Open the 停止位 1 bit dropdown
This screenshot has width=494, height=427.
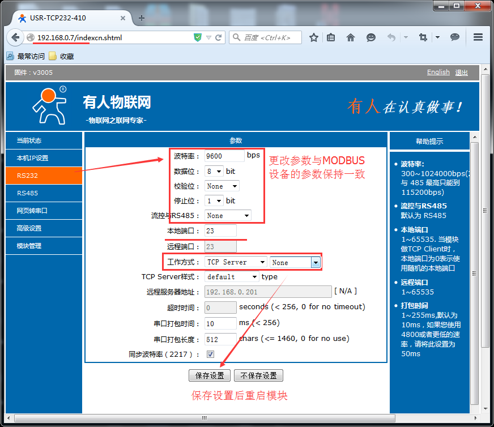(214, 201)
